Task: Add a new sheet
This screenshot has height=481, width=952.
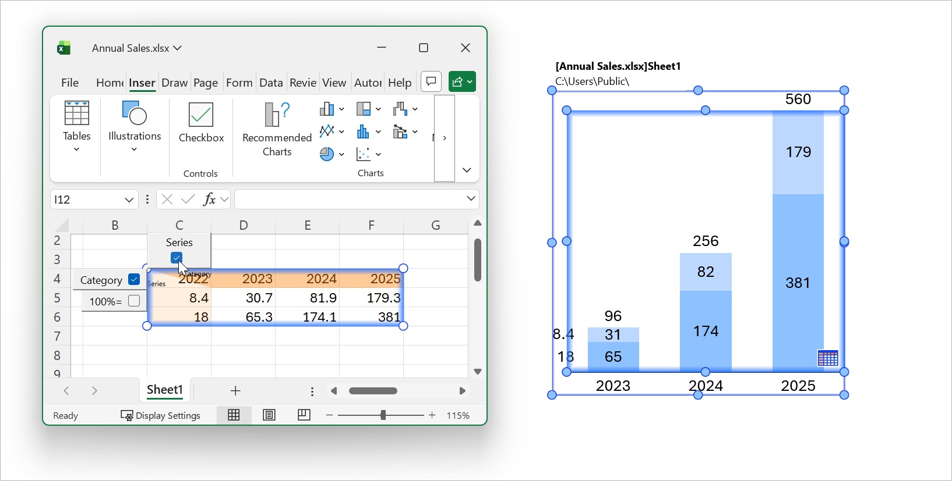Action: point(235,391)
